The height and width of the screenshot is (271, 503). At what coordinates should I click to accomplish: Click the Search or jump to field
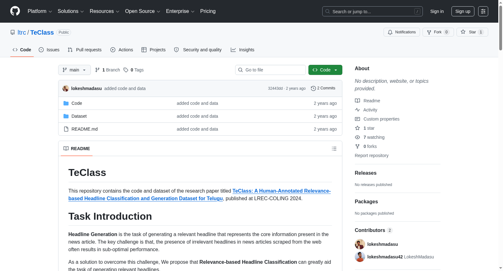pyautogui.click(x=372, y=11)
